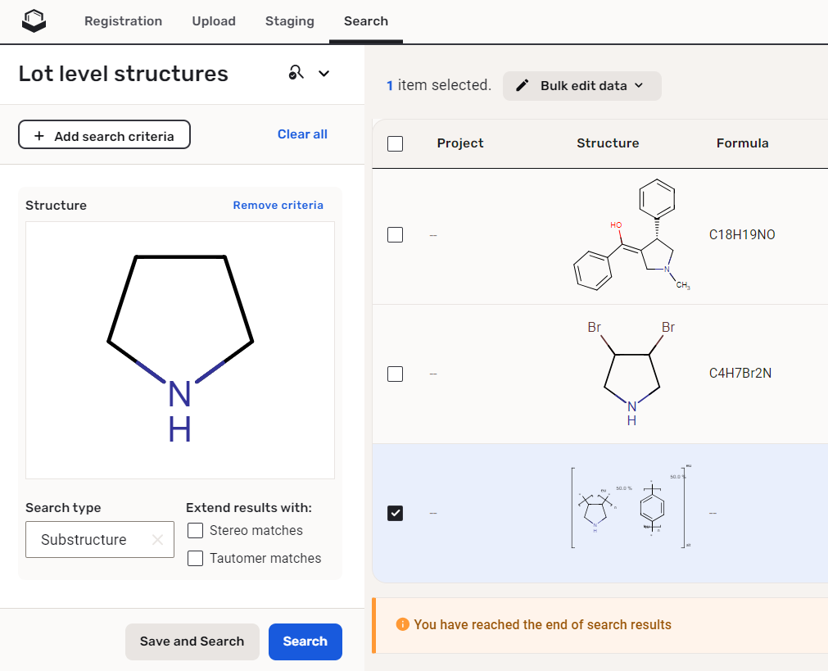The width and height of the screenshot is (828, 671).
Task: Enable Stereo matches
Action: click(195, 530)
